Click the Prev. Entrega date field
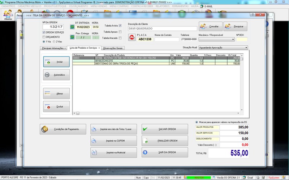Screen dimensions: 289x180 83,37
